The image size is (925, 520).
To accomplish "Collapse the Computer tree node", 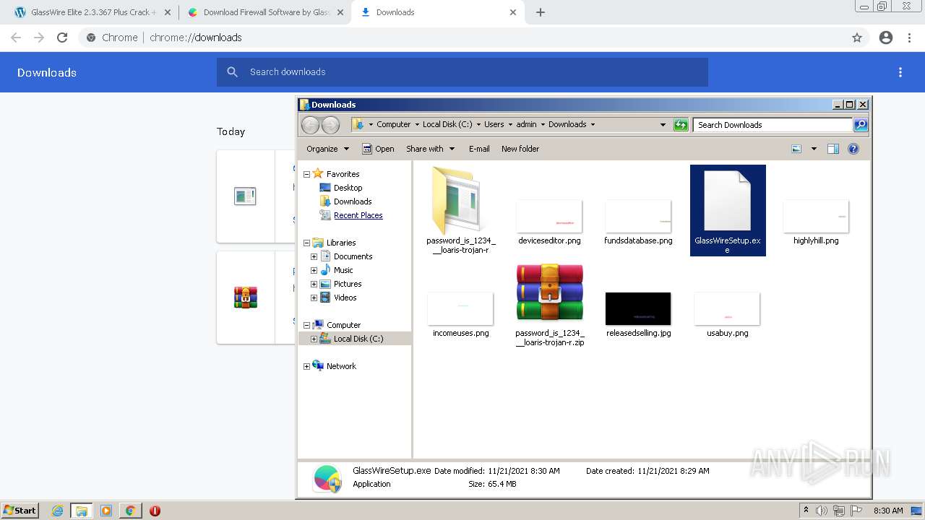I will coord(306,325).
